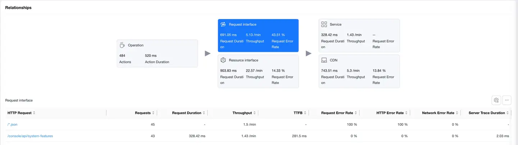
Task: Sort table by HTTP Request column
Action: 34,113
